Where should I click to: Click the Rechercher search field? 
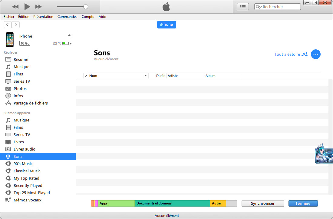pos(277,7)
